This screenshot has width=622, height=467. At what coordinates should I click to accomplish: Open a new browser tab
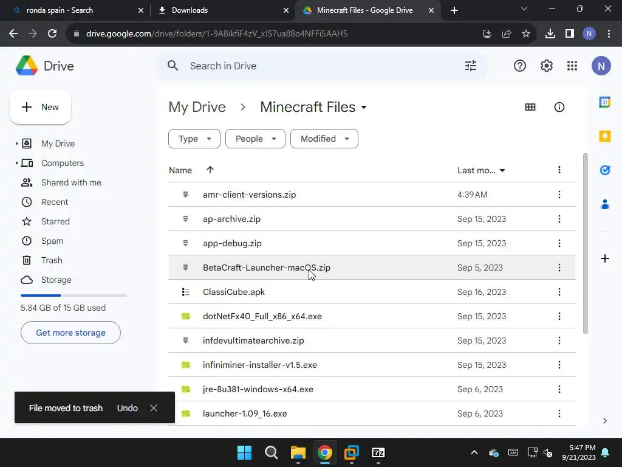click(454, 10)
